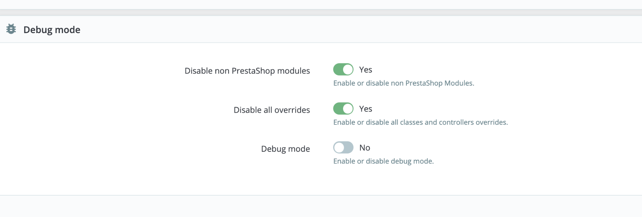Click the "Disable non PrestaShop modules" field label
This screenshot has height=217, width=642.
pyautogui.click(x=247, y=71)
